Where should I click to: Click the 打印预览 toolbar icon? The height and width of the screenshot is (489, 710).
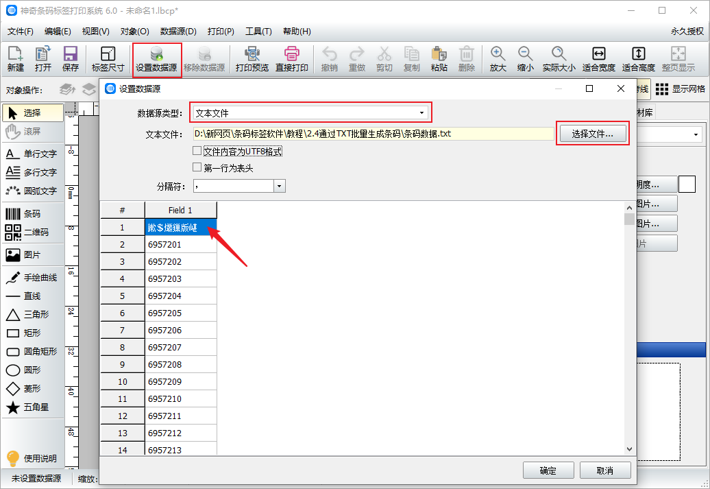point(252,59)
